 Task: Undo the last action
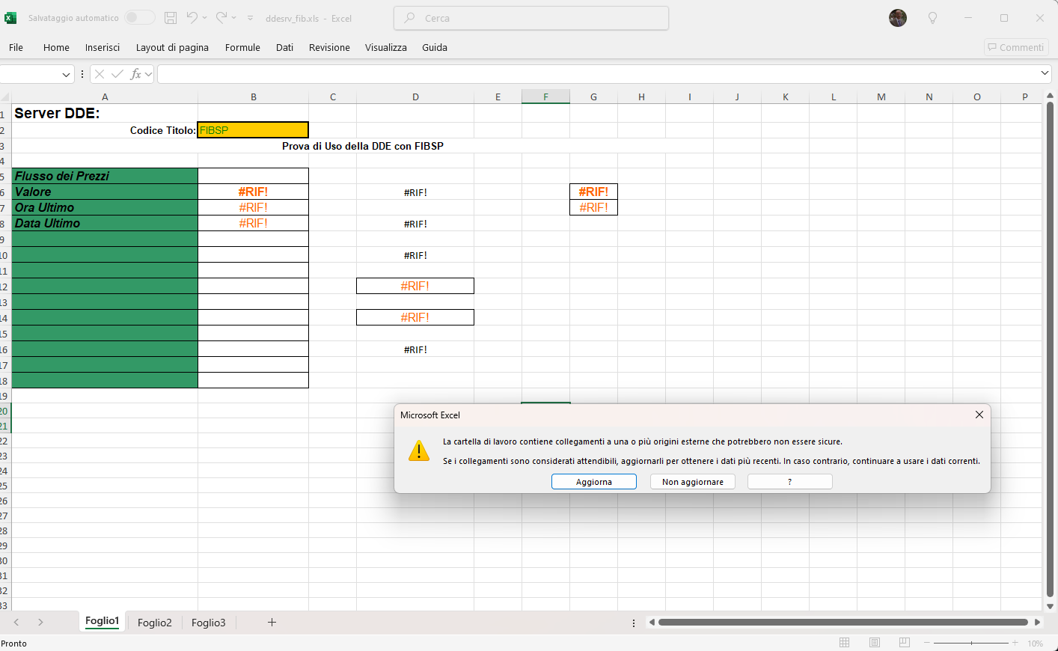[x=192, y=18]
